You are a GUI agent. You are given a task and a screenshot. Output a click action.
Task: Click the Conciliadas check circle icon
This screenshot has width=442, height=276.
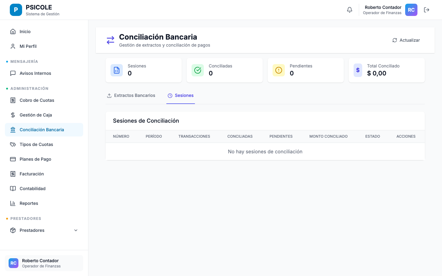click(198, 70)
